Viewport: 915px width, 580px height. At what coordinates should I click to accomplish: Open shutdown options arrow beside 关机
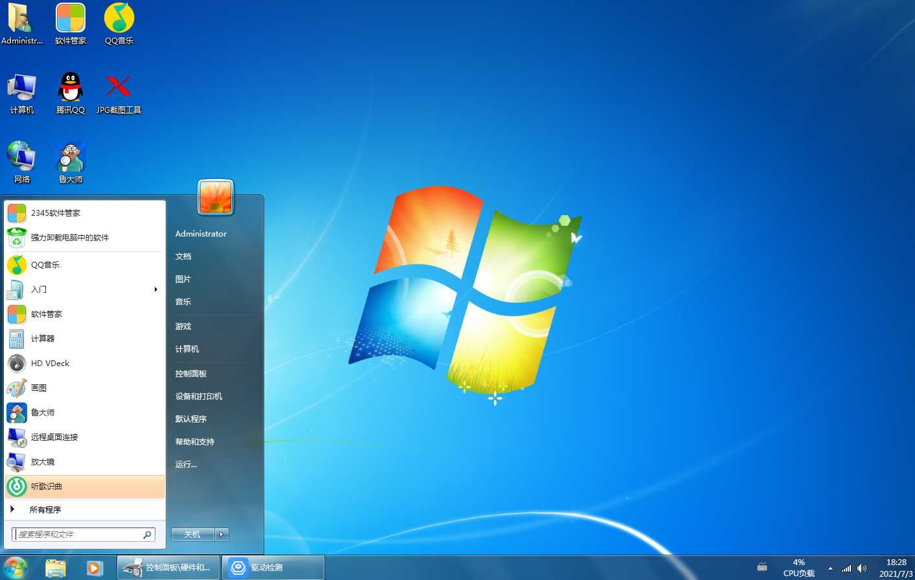click(221, 535)
